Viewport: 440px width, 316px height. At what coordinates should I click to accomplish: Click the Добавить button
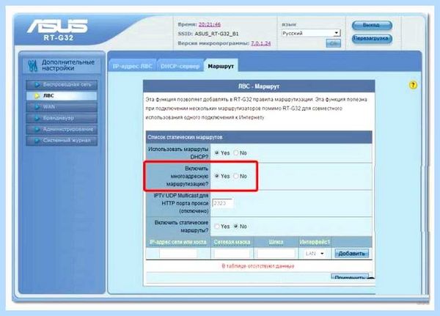(351, 254)
